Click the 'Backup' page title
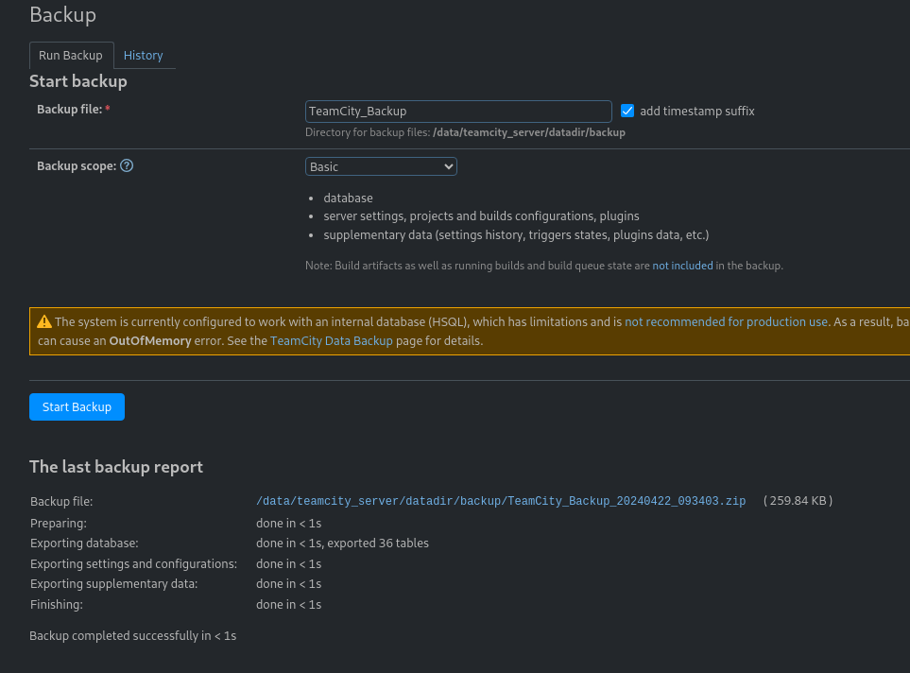Screen dimensions: 910x673 [62, 14]
